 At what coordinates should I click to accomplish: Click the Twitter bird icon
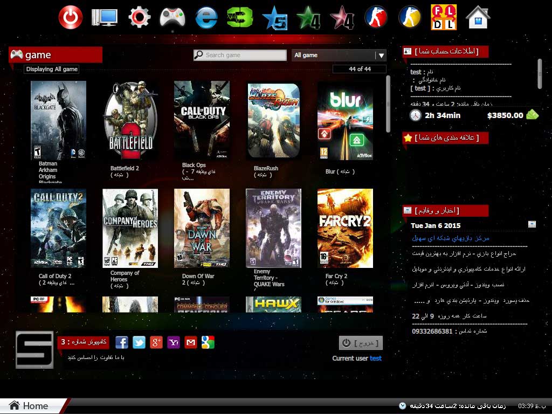(139, 342)
